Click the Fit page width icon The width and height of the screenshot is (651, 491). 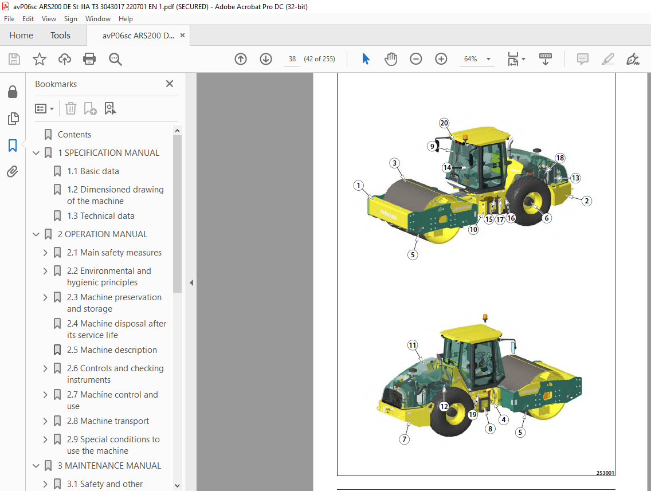tap(513, 59)
